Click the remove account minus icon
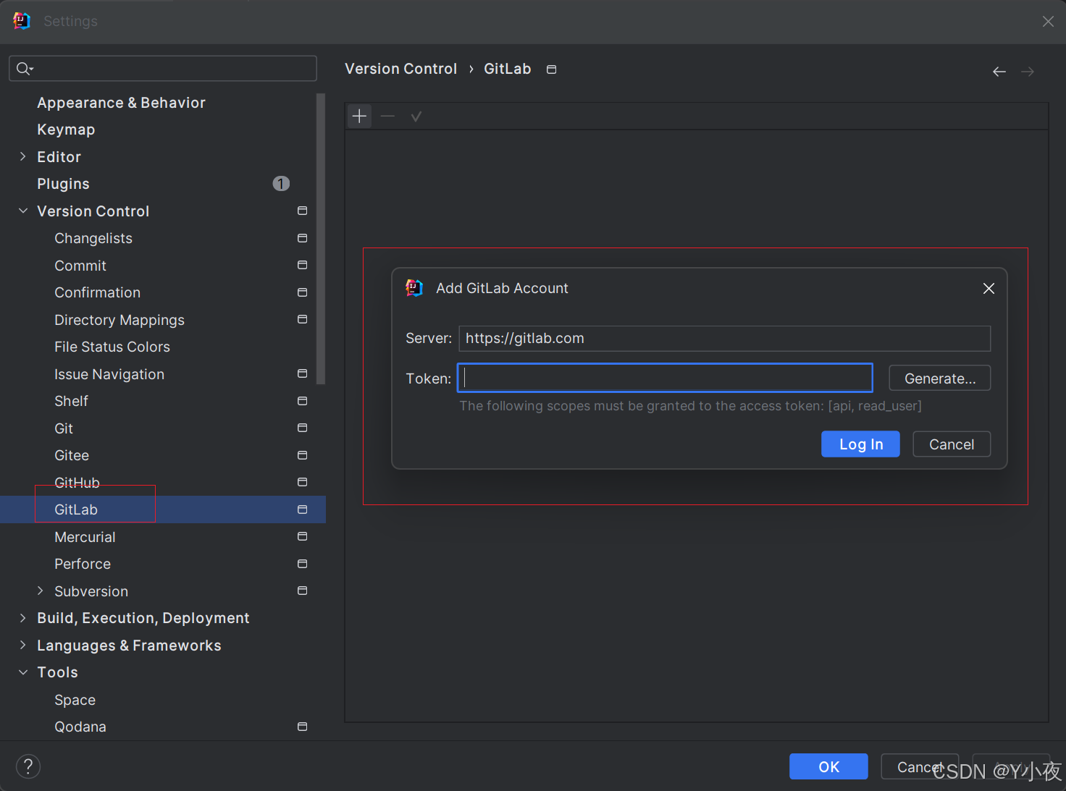 tap(387, 116)
